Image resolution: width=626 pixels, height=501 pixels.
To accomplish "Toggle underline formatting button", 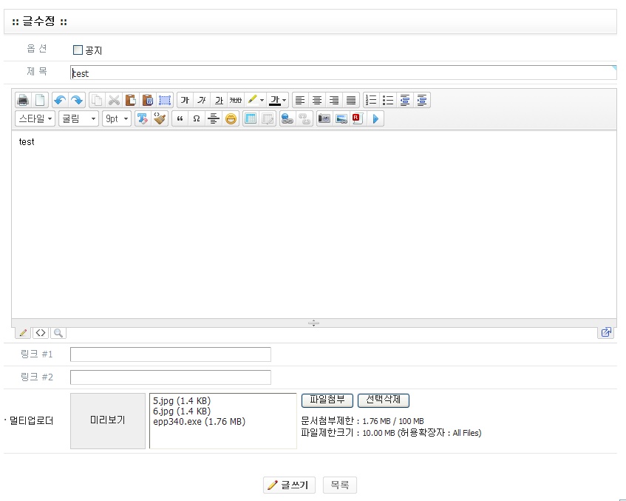I will (219, 100).
